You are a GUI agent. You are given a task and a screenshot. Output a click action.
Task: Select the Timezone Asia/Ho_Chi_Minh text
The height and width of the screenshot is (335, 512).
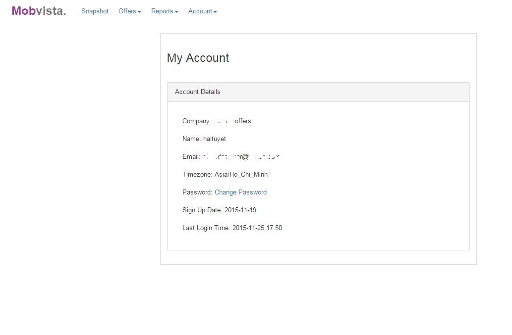(x=225, y=174)
